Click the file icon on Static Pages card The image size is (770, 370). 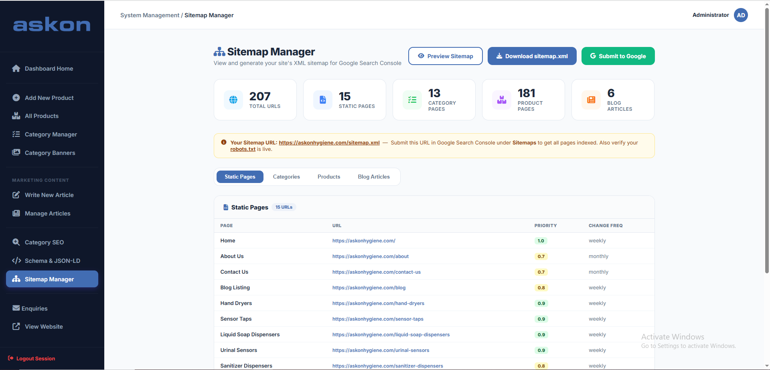coord(323,100)
